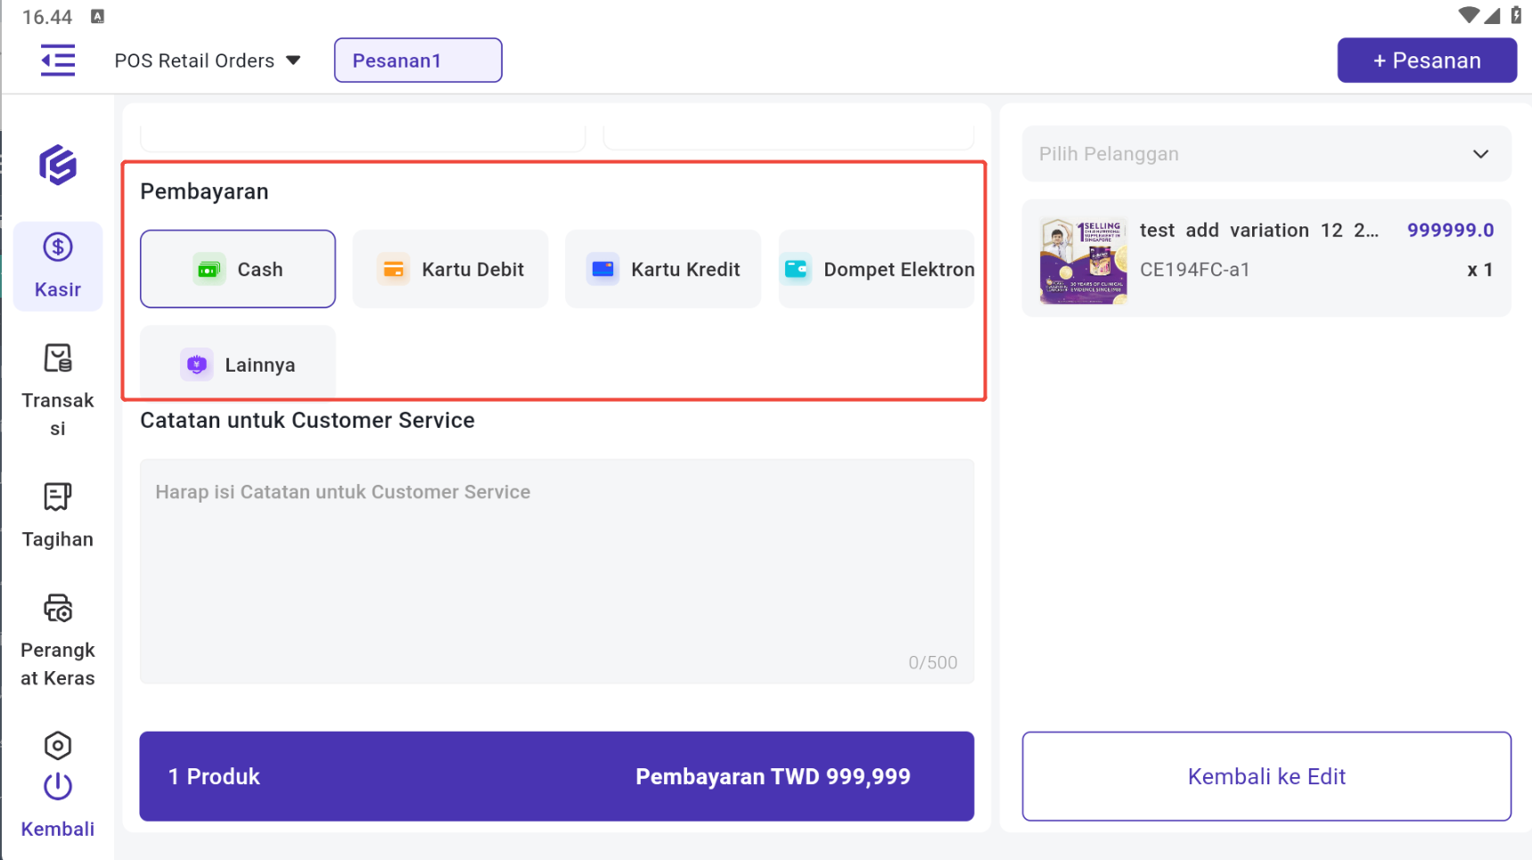Open the Kasir section
Image resolution: width=1532 pixels, height=860 pixels.
point(58,266)
